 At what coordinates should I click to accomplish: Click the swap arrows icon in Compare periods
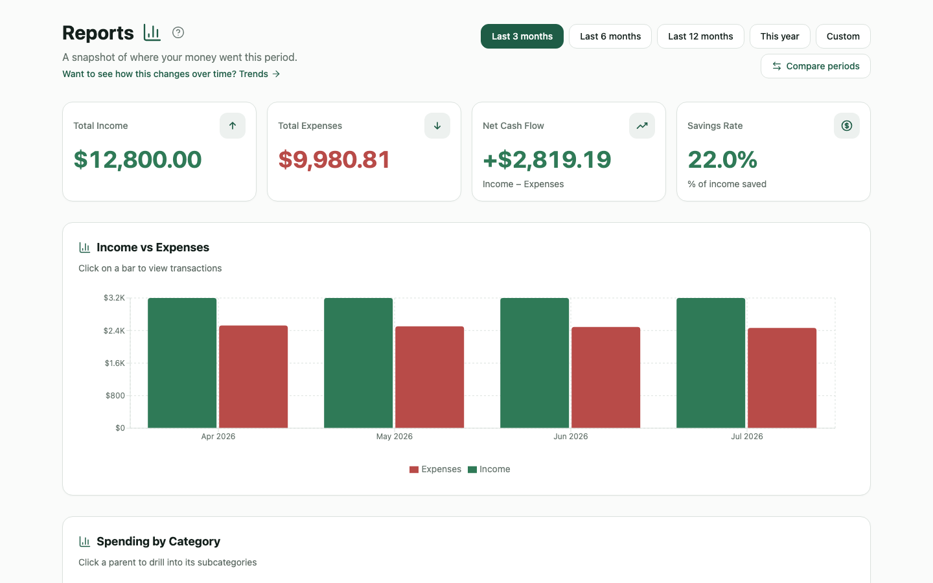[x=777, y=66]
